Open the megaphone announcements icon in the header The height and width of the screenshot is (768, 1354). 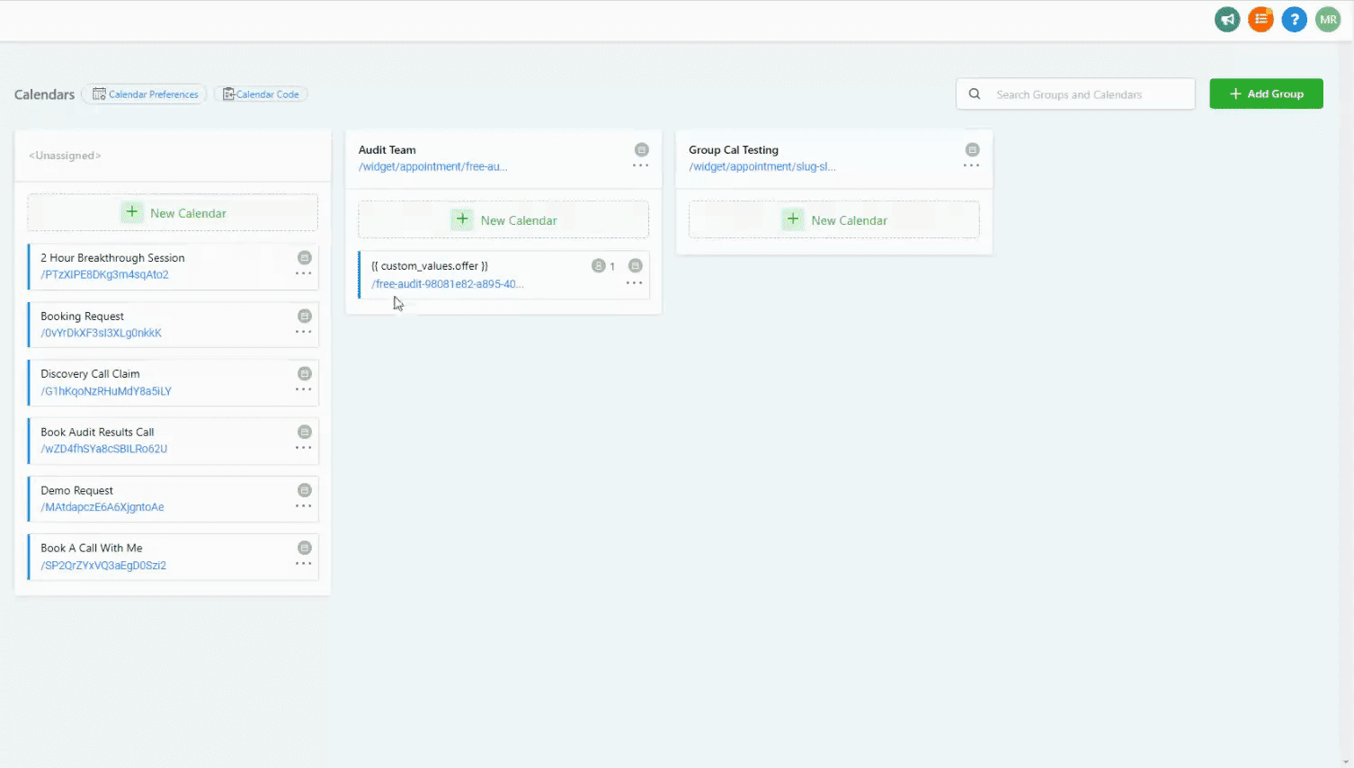[1226, 19]
